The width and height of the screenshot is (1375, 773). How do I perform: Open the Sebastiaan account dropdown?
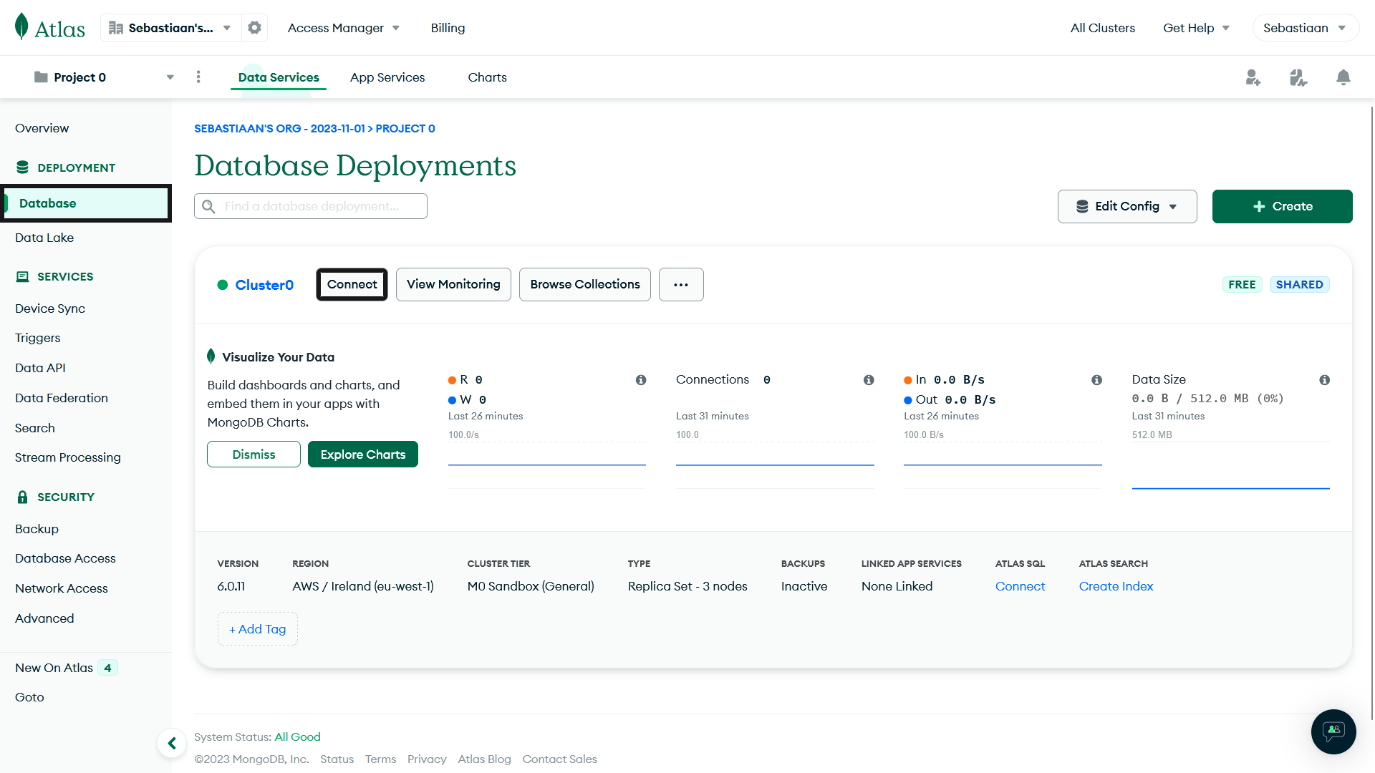click(1305, 27)
